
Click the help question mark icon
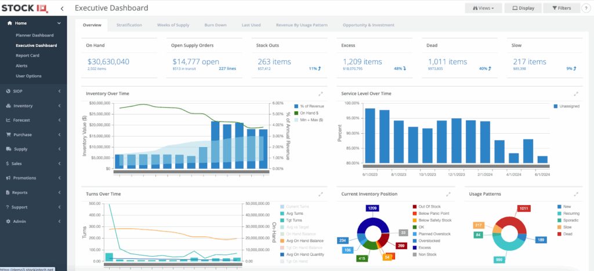pos(586,8)
